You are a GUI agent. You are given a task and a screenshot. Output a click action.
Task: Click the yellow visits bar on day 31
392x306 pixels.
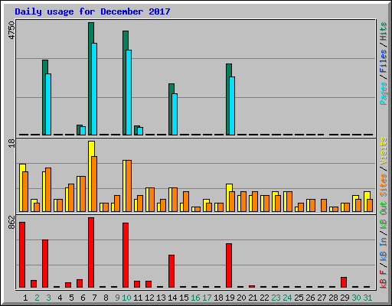[x=366, y=201]
